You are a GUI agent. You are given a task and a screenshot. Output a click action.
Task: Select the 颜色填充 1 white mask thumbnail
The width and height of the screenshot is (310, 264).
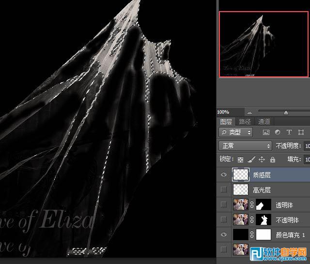click(263, 235)
